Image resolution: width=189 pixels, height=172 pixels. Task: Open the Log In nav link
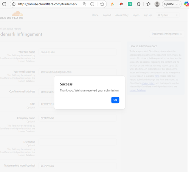coord(136,15)
